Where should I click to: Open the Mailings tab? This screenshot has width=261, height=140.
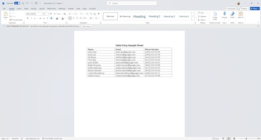62,8
